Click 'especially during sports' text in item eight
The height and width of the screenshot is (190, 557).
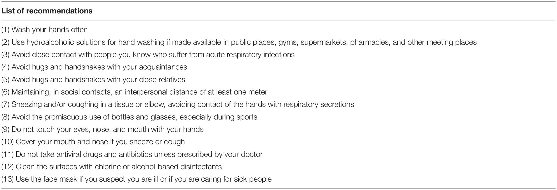(x=218, y=117)
